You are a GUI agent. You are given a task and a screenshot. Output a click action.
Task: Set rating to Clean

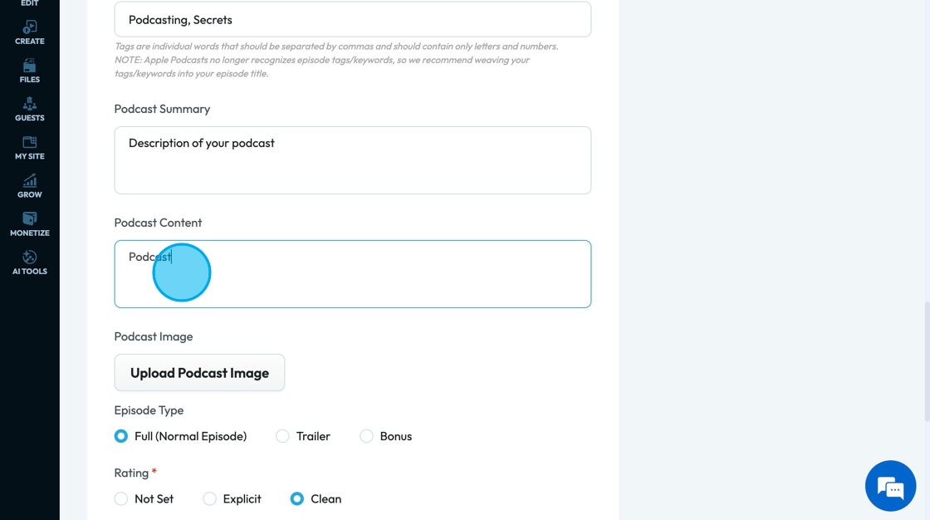(297, 499)
